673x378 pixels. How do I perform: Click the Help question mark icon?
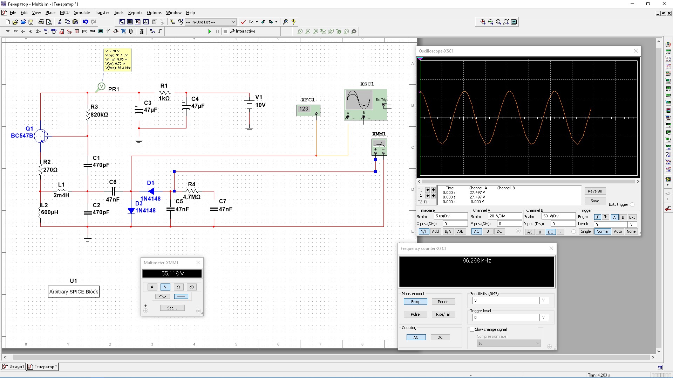pyautogui.click(x=294, y=22)
